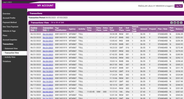Screen dimensions: 184x99
Task: Click the sort icon beside Posting Date
Action: click(36, 30)
